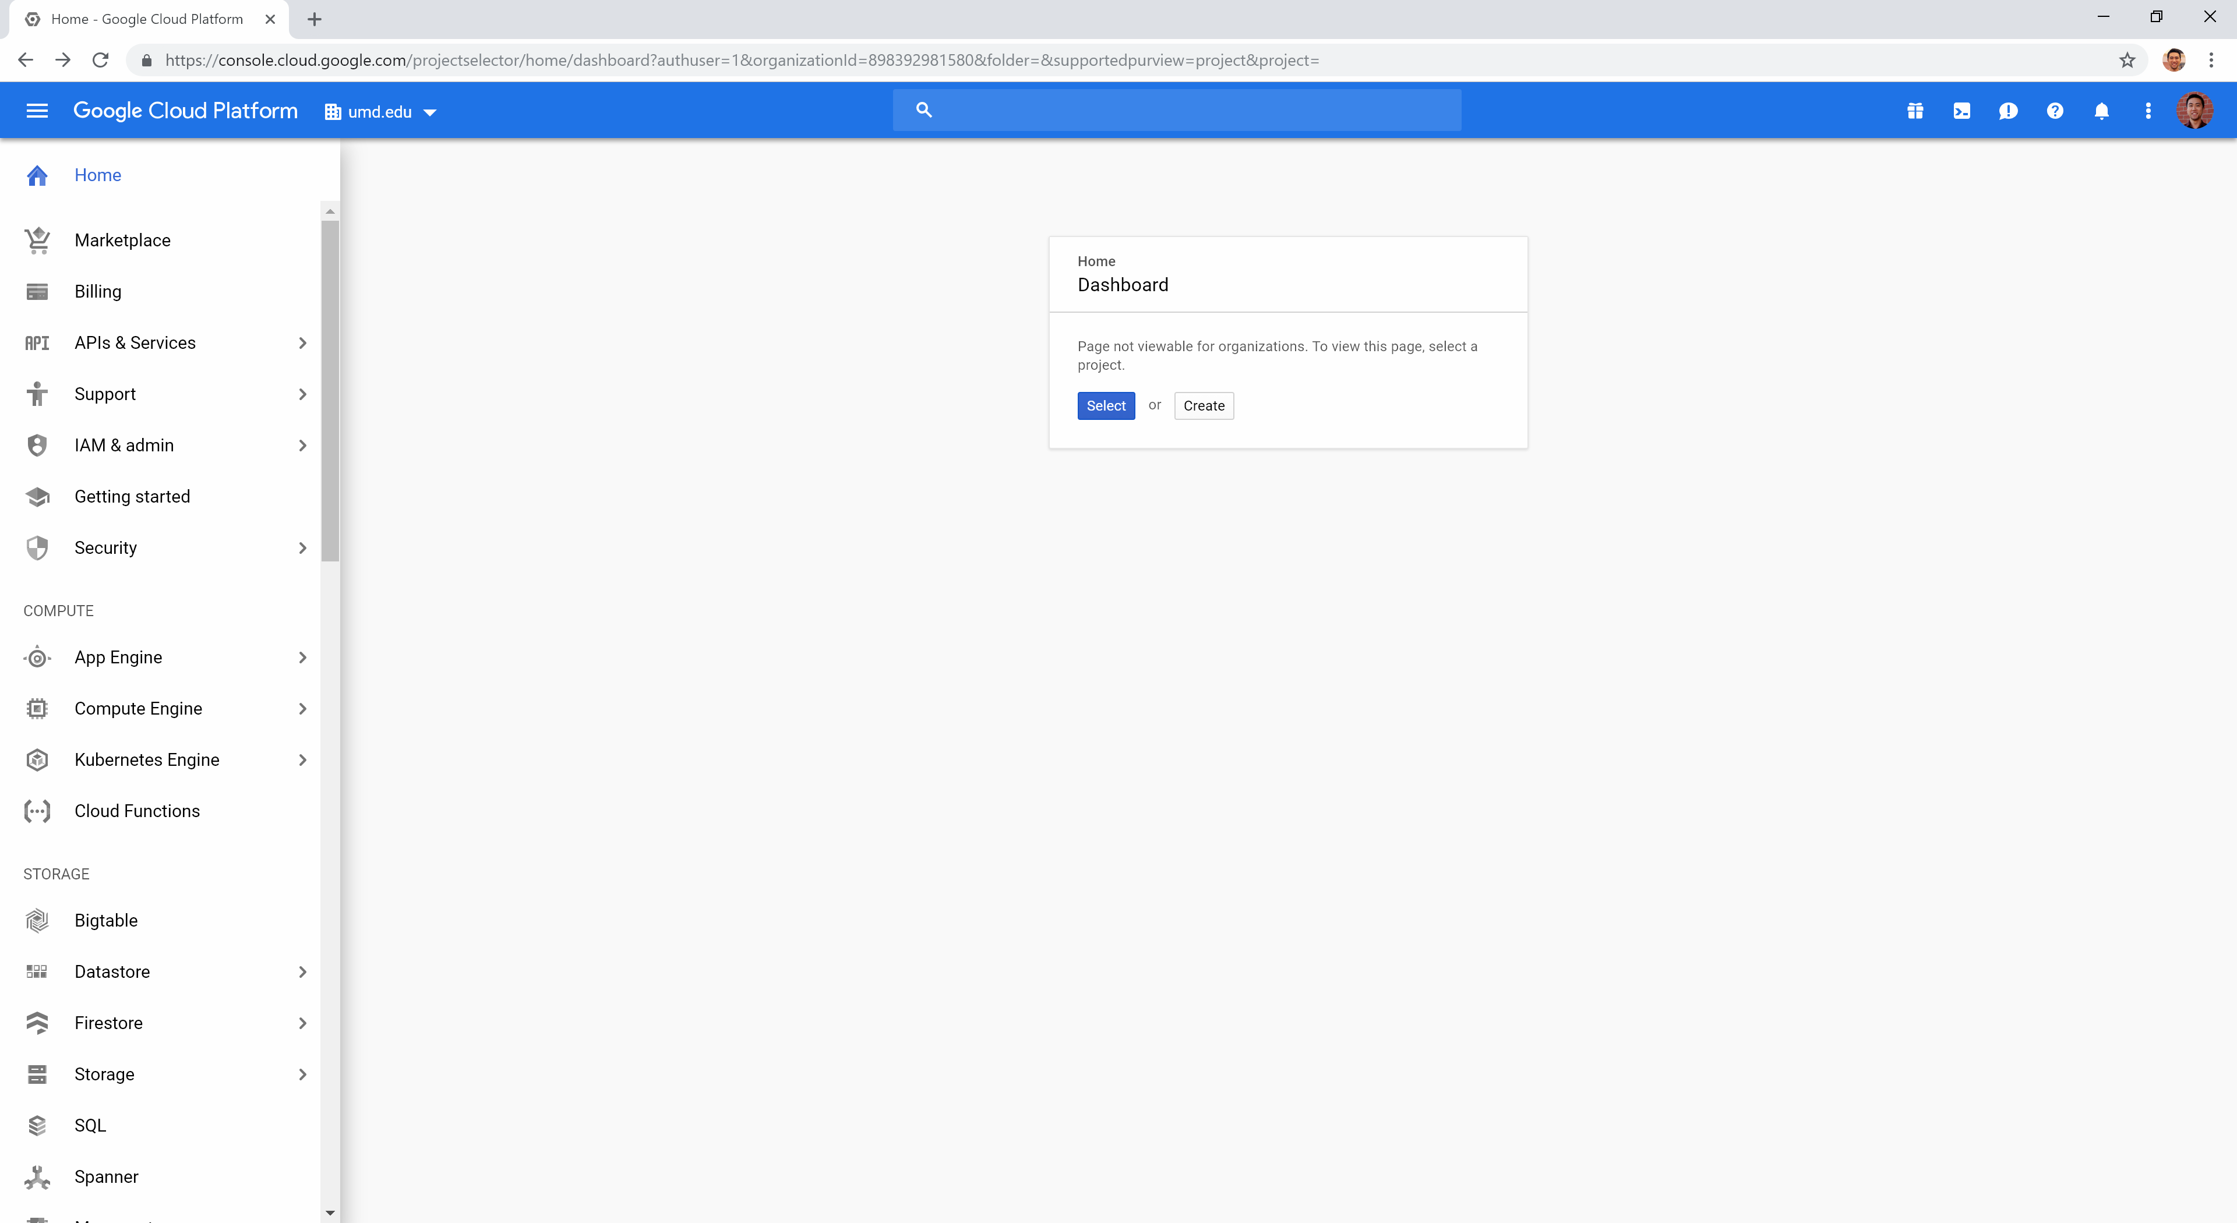Image resolution: width=2237 pixels, height=1223 pixels.
Task: Click sidebar scroll up arrow
Action: click(330, 212)
